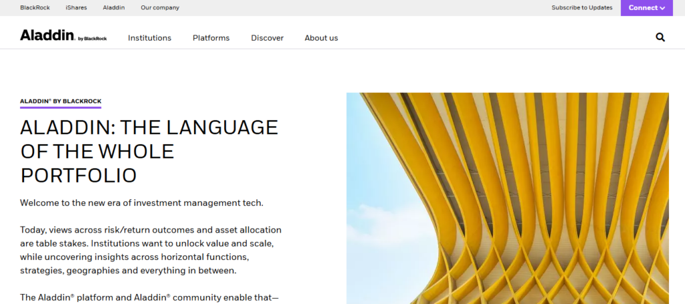Click the 'Welcome to the new era' paragraph
Image resolution: width=685 pixels, height=304 pixels.
pyautogui.click(x=142, y=202)
